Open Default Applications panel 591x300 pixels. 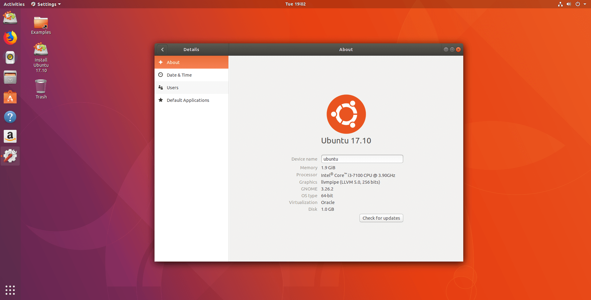pos(191,100)
